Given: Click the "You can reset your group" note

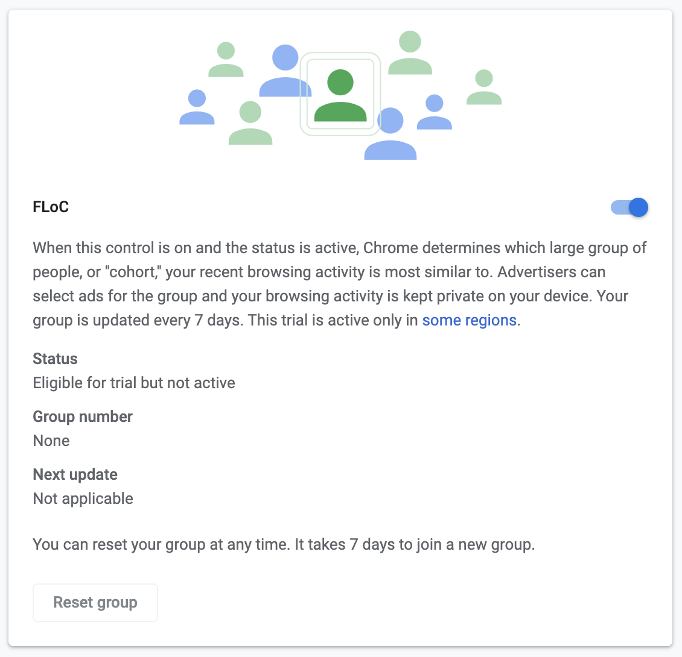Looking at the screenshot, I should (x=284, y=544).
